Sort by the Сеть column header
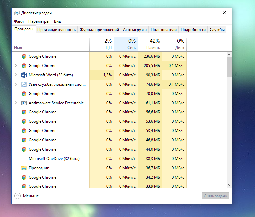This screenshot has width=255, height=217. click(x=126, y=45)
